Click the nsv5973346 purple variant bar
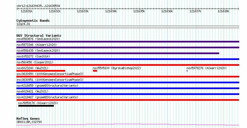The width and height of the screenshot is (247, 128). point(128,47)
